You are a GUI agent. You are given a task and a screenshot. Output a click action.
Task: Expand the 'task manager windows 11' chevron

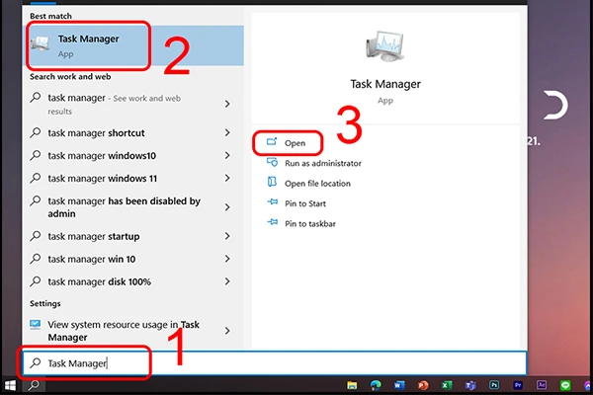[x=227, y=178]
